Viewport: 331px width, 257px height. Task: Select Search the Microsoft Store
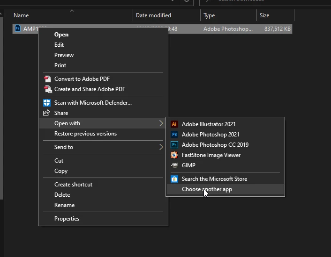(225, 179)
